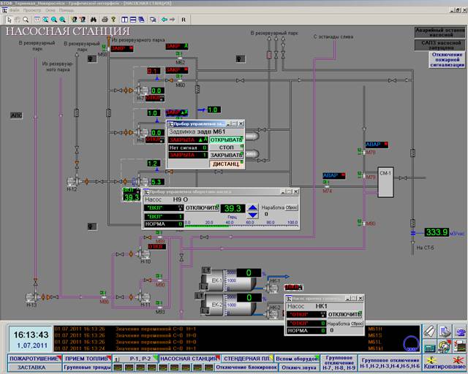The height and width of the screenshot is (374, 468).
Task: Click the H9 frequency scale bar
Action: point(241,224)
